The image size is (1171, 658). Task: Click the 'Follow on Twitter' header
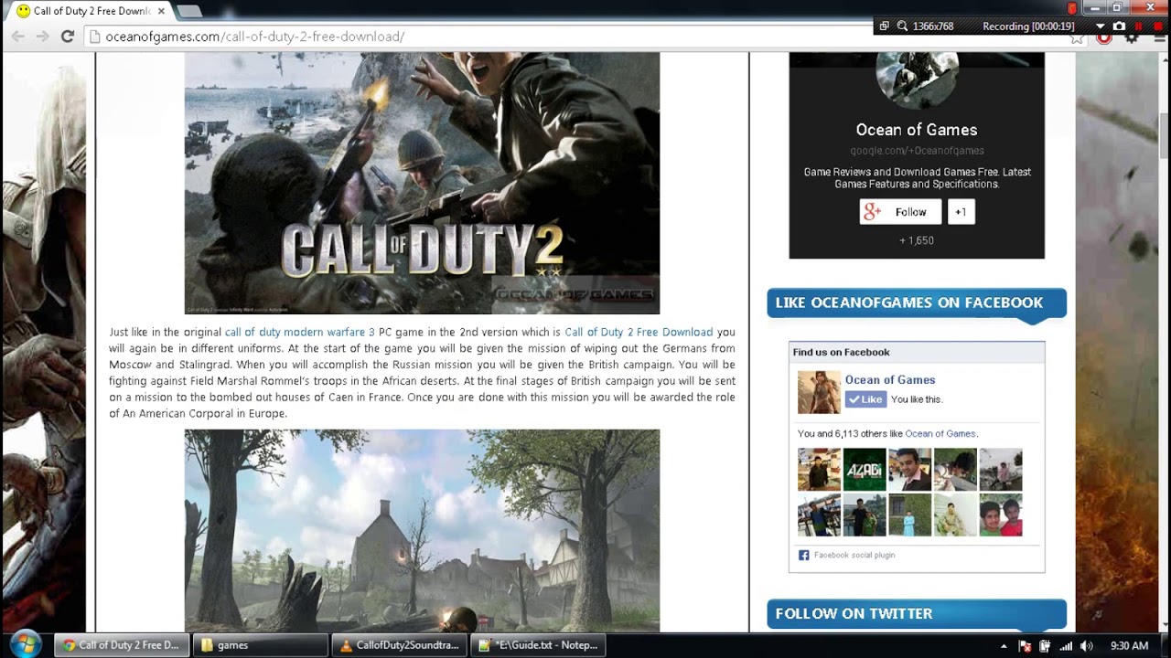tap(917, 614)
